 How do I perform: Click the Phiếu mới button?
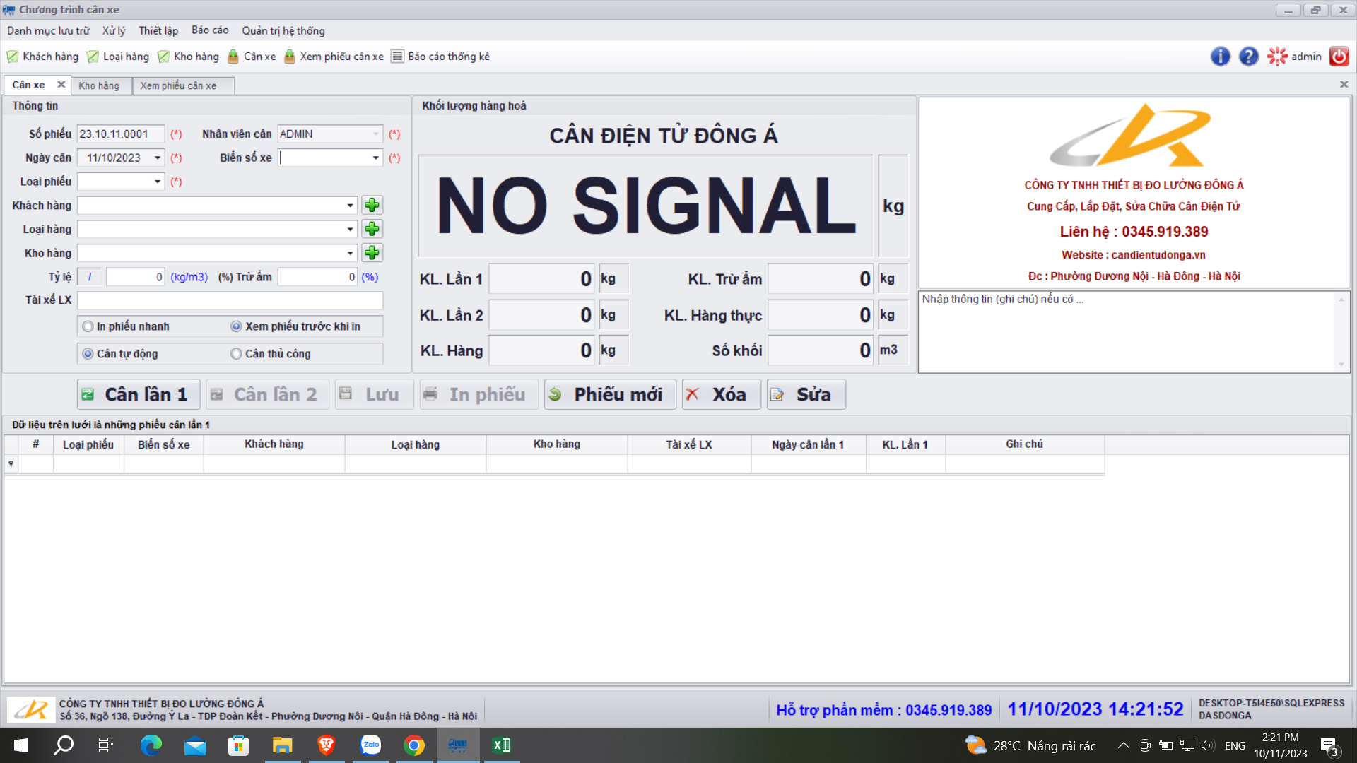[610, 394]
